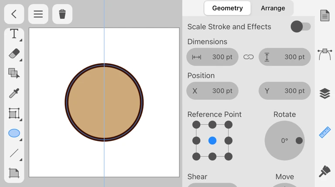This screenshot has width=335, height=187.
Task: Switch to the Arrange tab
Action: pos(273,8)
